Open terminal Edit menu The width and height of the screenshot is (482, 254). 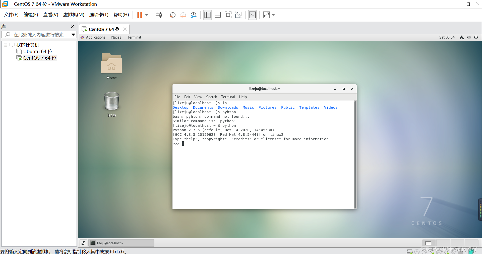(187, 97)
